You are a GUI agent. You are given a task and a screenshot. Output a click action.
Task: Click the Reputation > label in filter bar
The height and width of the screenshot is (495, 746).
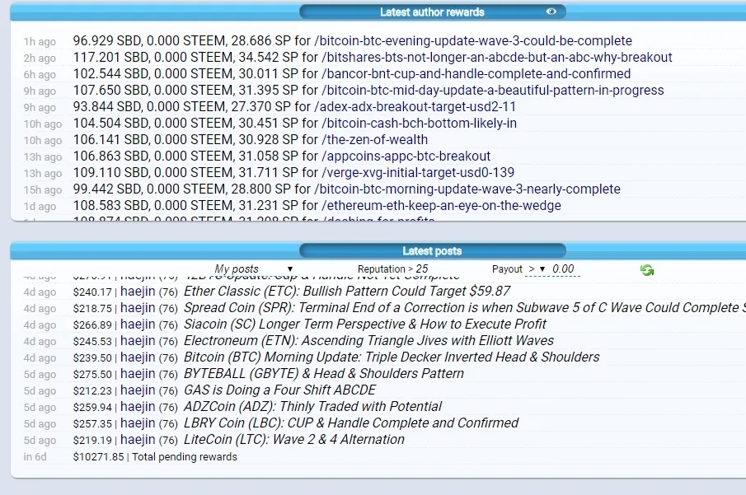coord(386,269)
